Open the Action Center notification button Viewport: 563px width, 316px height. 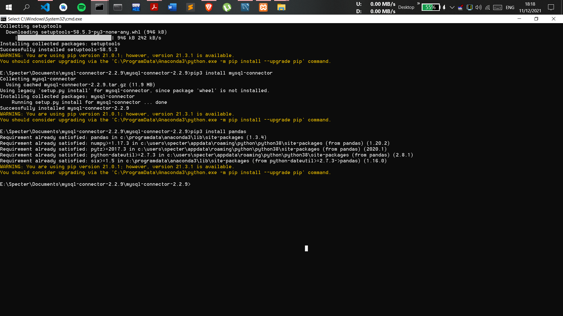coord(551,7)
